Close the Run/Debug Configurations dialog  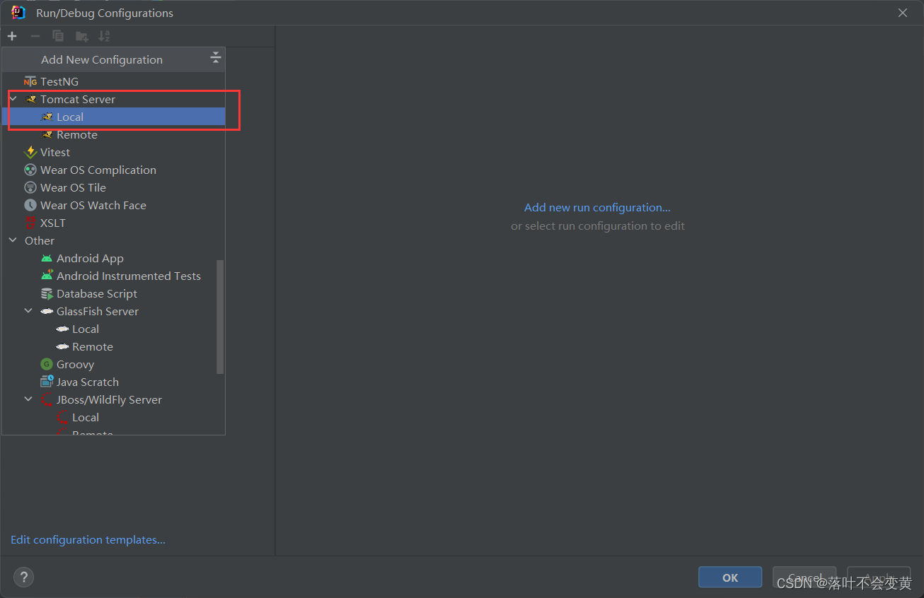point(903,13)
